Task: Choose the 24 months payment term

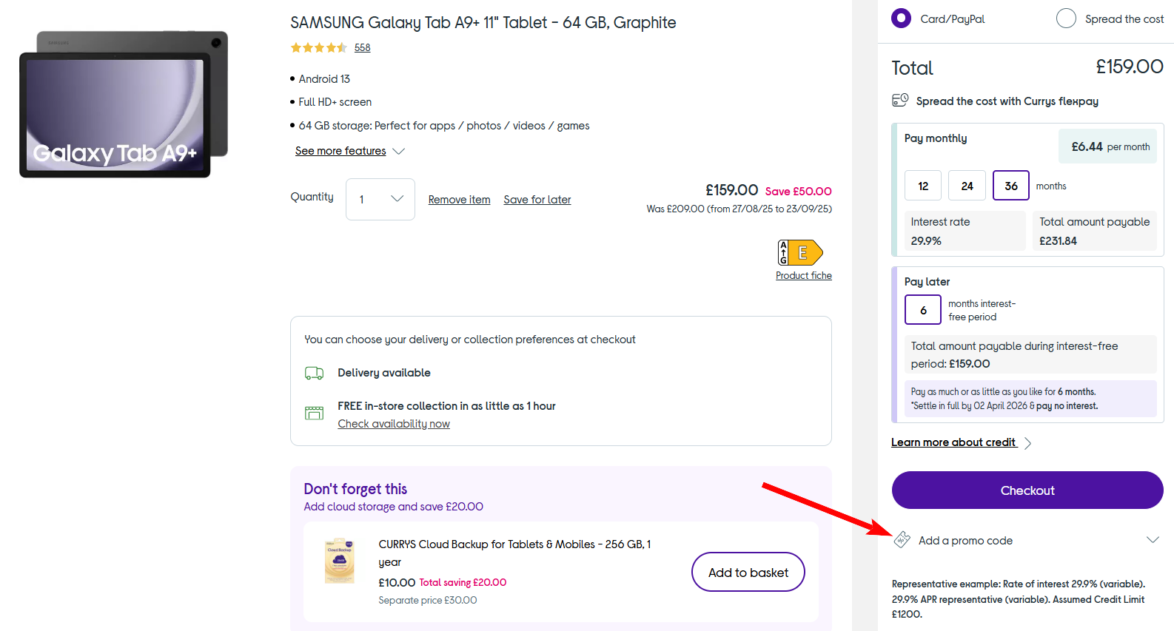Action: pyautogui.click(x=967, y=186)
